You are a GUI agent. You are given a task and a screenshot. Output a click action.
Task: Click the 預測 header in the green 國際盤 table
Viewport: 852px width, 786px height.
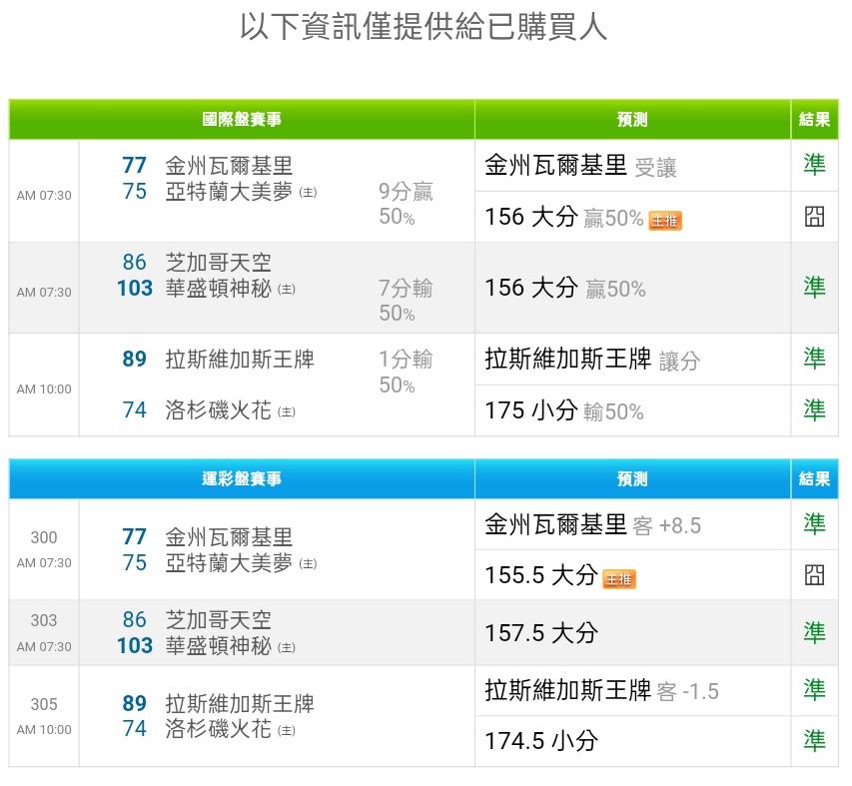point(632,120)
